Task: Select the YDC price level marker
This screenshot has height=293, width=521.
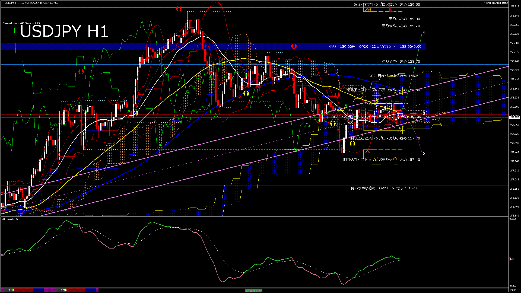Action: (x=350, y=110)
